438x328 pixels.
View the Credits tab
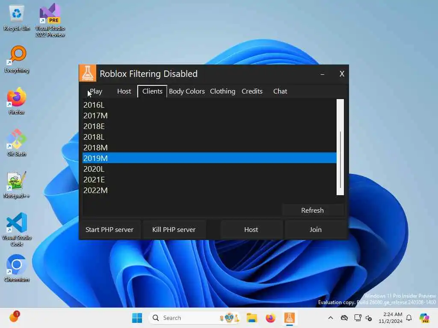252,91
